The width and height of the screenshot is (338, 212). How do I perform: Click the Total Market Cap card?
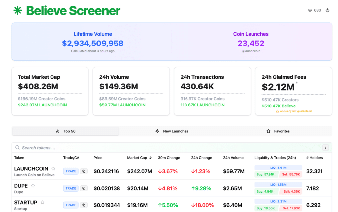click(50, 91)
